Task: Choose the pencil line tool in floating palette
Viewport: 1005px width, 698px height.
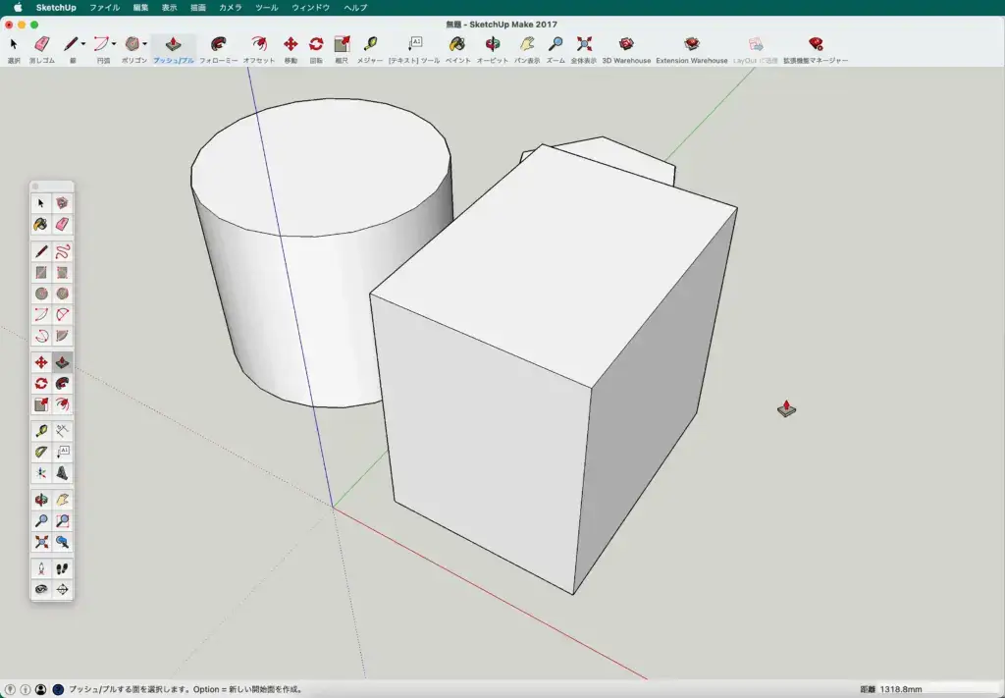Action: pyautogui.click(x=41, y=252)
